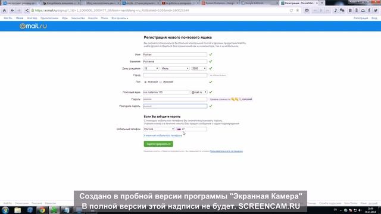Click the Почтовый ящик username field

pyautogui.click(x=166, y=92)
